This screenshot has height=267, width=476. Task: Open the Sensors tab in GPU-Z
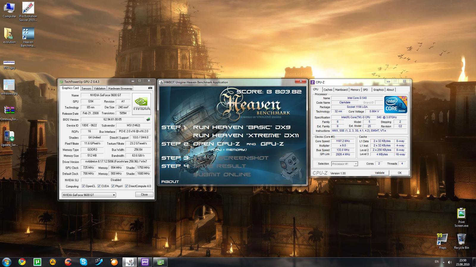(x=86, y=88)
